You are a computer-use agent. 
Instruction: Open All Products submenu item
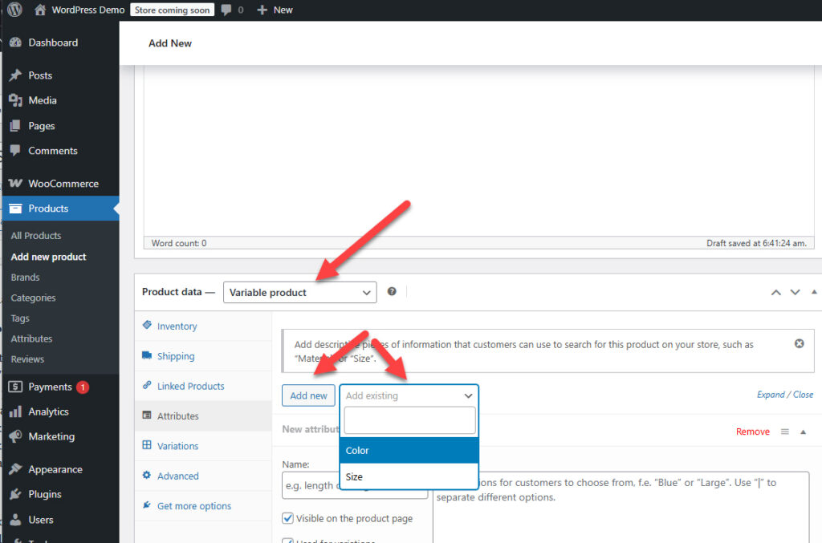(x=35, y=236)
